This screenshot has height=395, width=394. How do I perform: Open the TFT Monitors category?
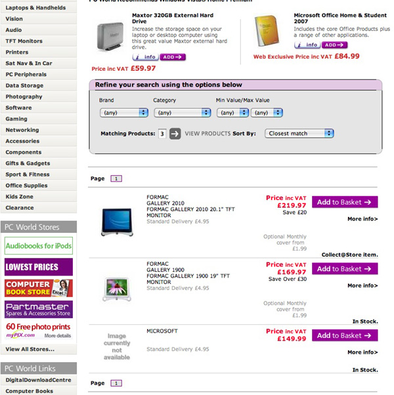pos(24,41)
